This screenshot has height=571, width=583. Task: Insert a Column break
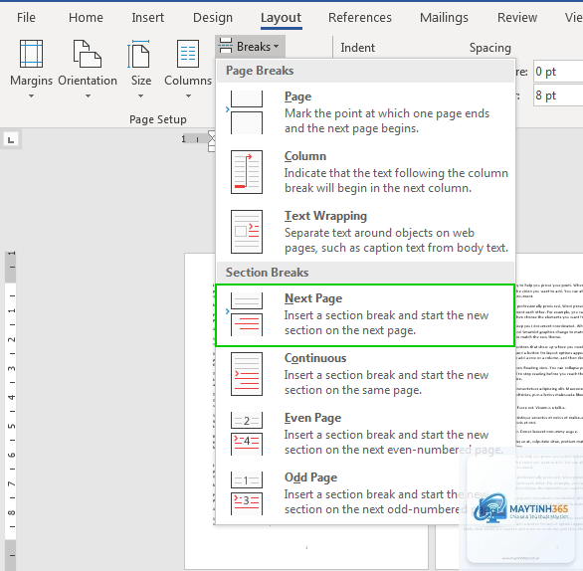tap(365, 172)
